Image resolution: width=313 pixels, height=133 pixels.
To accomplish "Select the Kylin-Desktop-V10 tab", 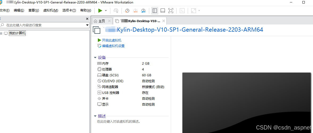I will coord(140,21).
